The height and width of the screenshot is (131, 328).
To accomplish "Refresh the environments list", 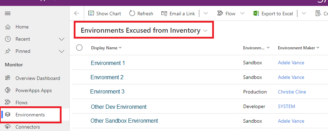I will click(141, 14).
